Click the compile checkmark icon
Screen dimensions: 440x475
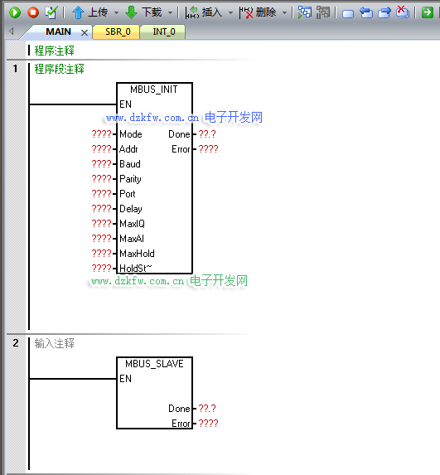(51, 12)
